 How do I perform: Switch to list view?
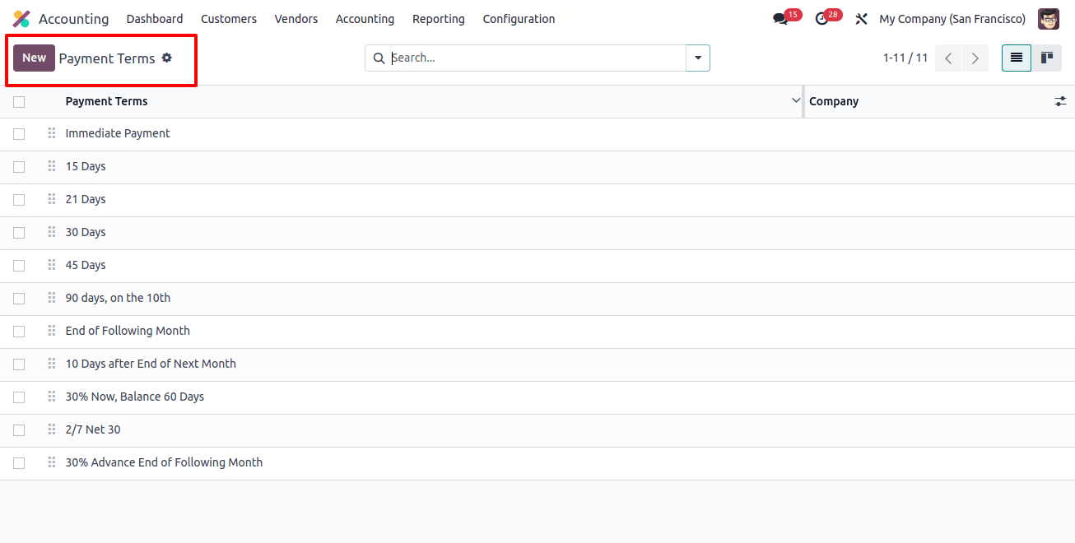pyautogui.click(x=1017, y=58)
